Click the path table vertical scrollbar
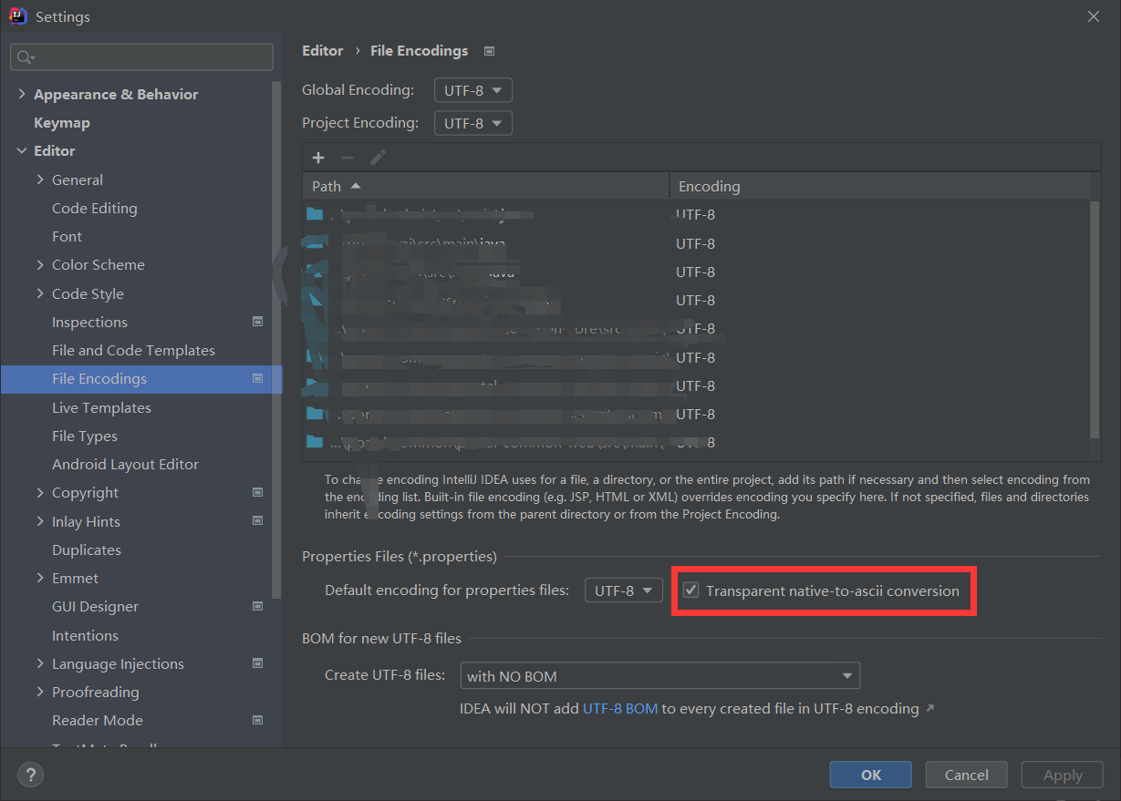The height and width of the screenshot is (801, 1121). pyautogui.click(x=1095, y=319)
